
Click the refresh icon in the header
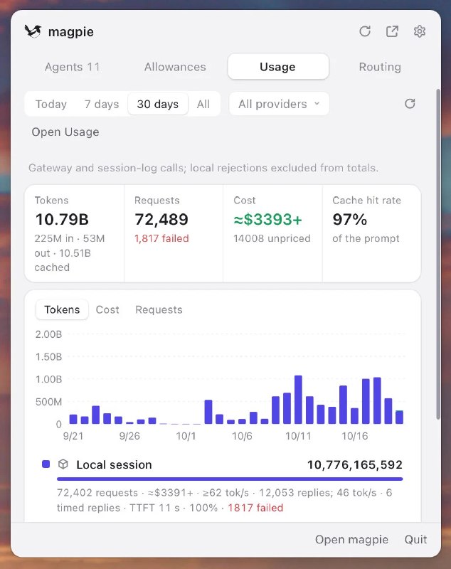click(x=365, y=31)
